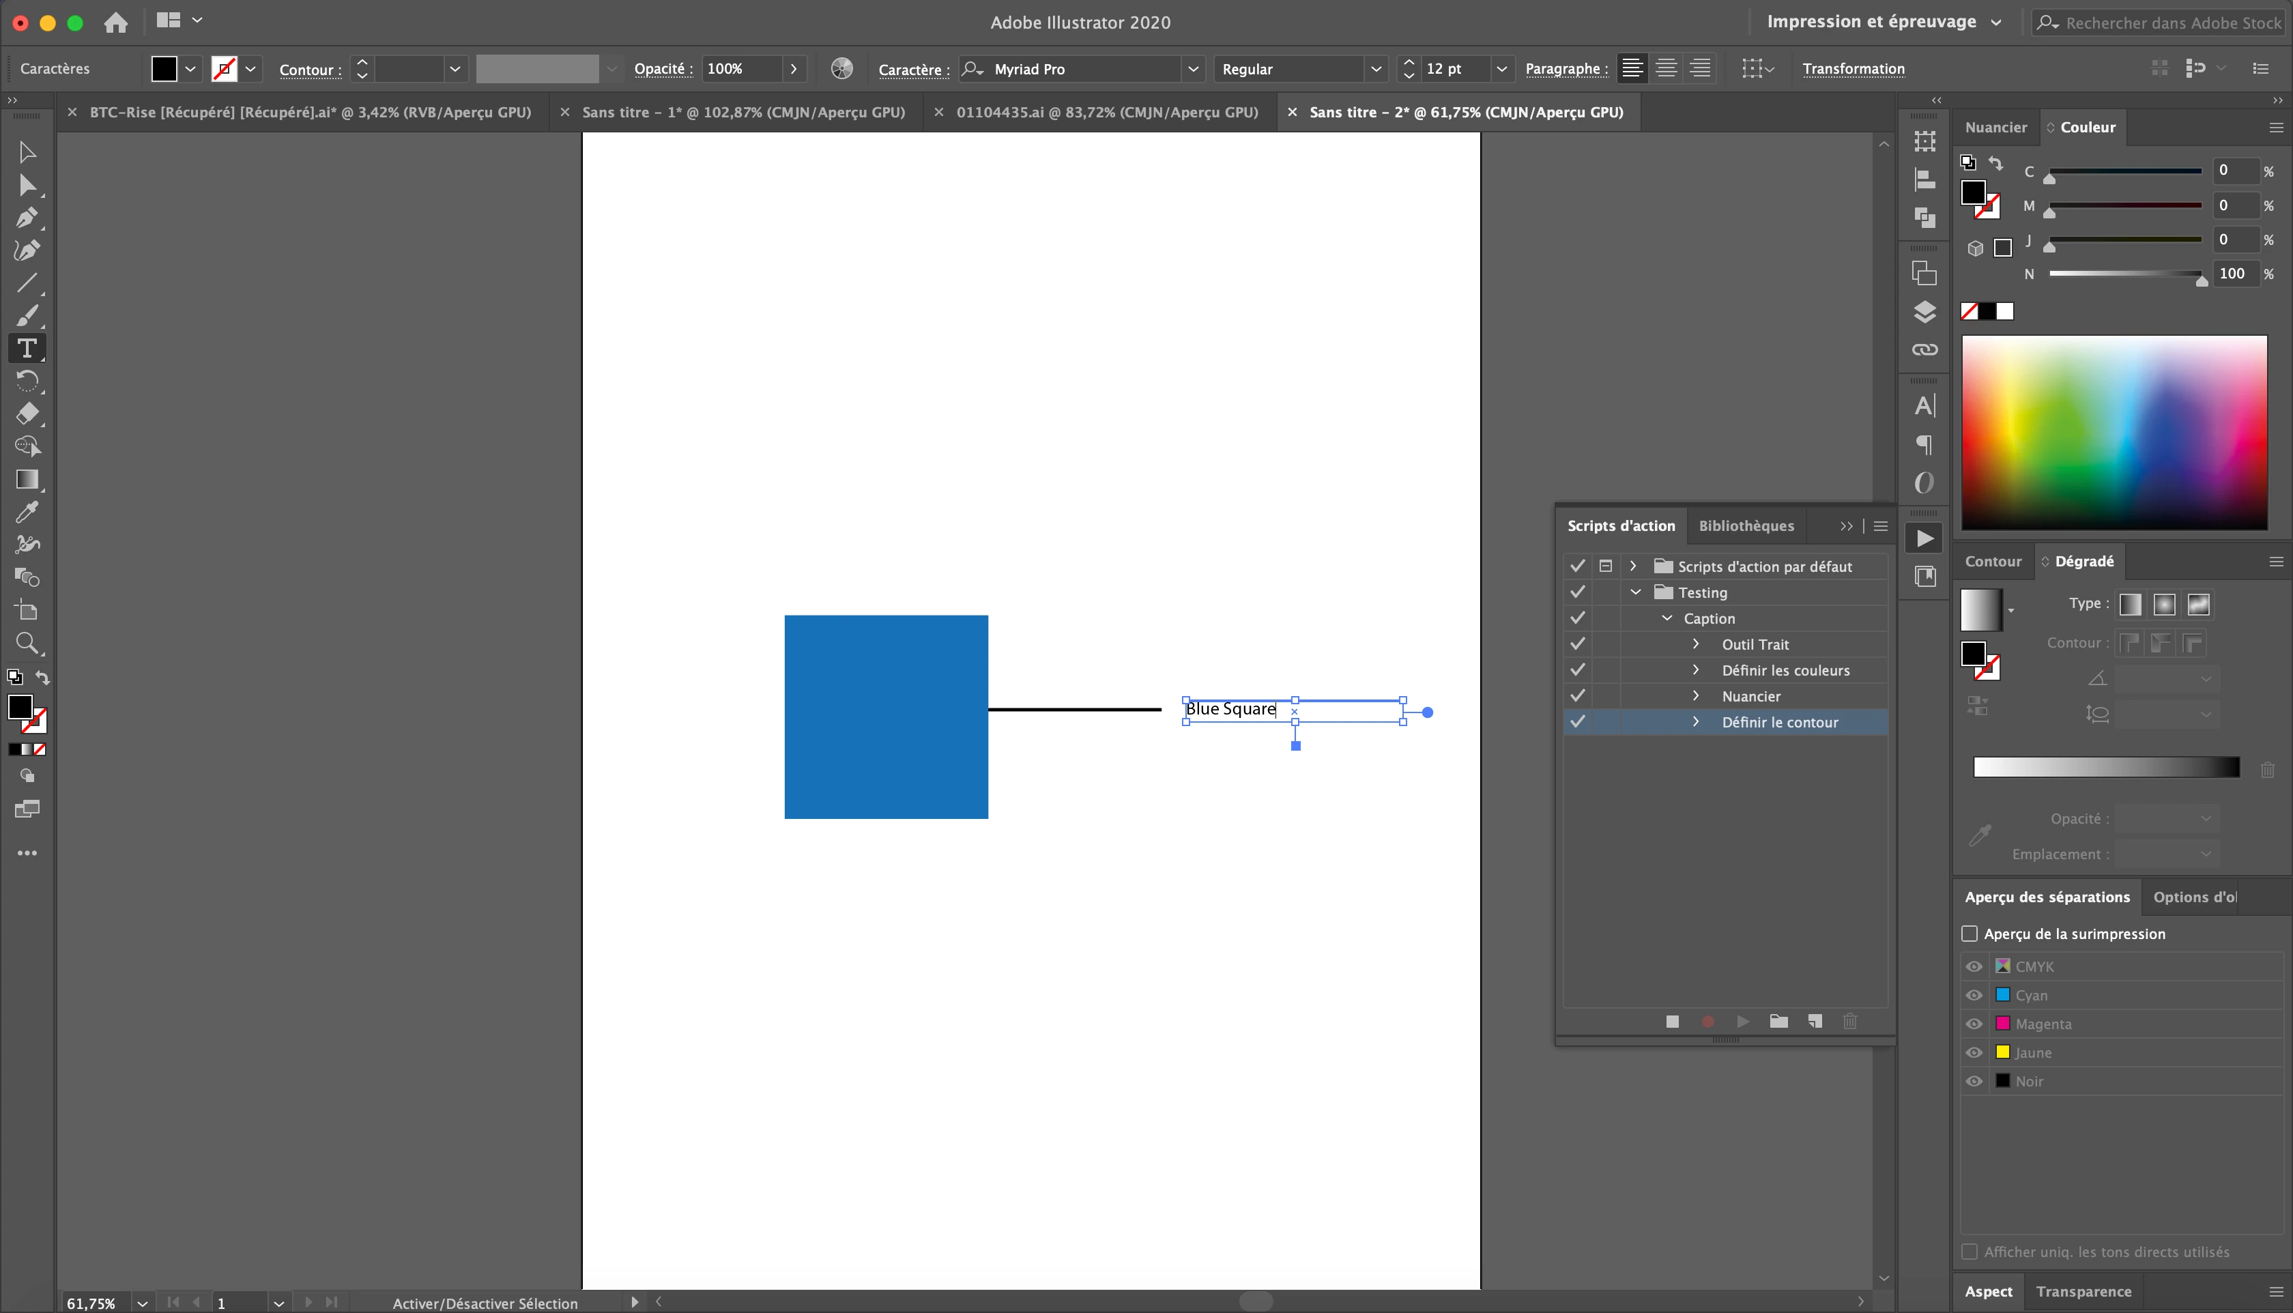Click the Direct Selection tool
The height and width of the screenshot is (1313, 2293).
click(x=26, y=186)
